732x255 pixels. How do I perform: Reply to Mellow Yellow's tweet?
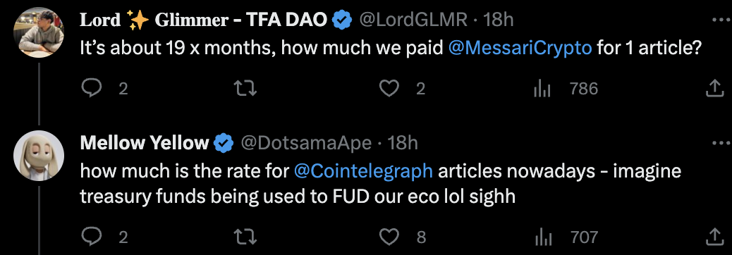click(x=92, y=237)
